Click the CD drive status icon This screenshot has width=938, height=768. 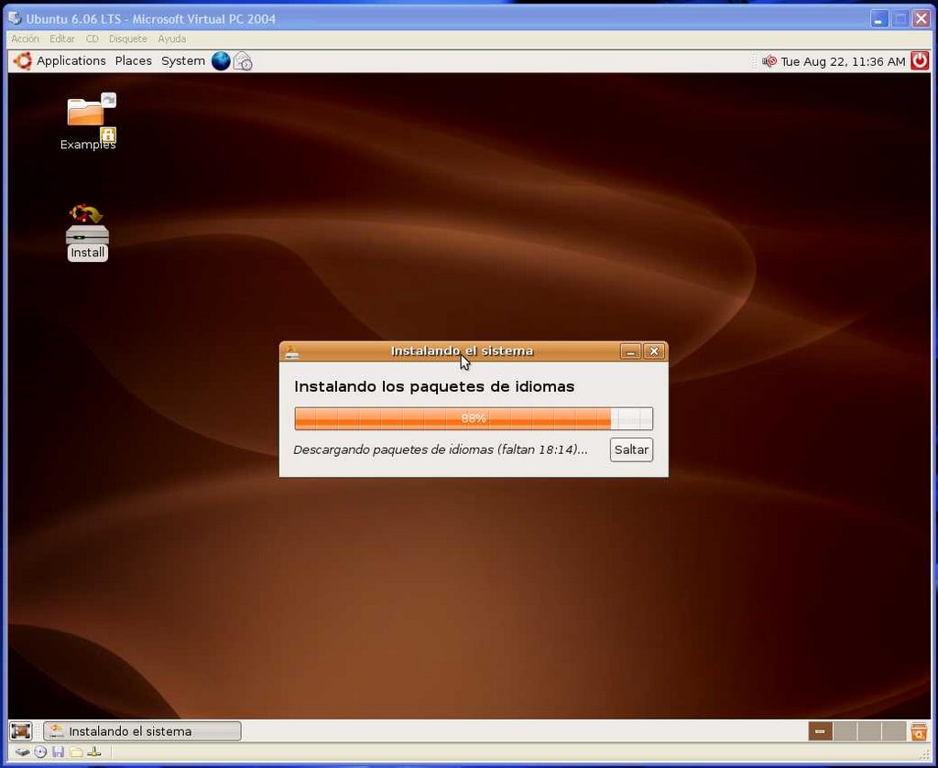40,752
